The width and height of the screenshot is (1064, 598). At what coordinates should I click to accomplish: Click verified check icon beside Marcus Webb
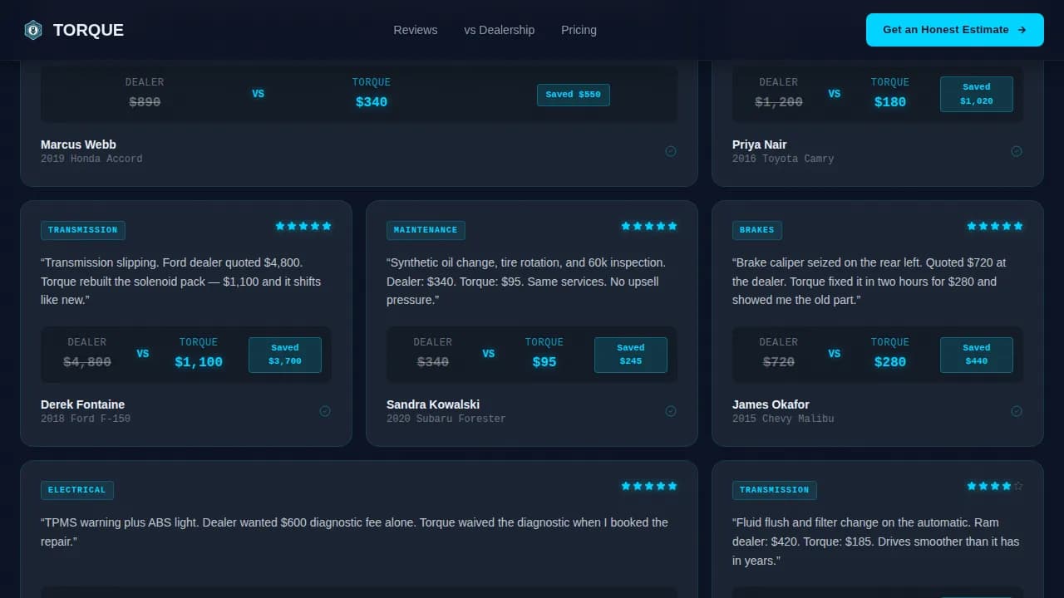coord(671,151)
